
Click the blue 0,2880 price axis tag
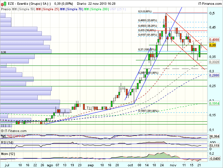coord(214,75)
